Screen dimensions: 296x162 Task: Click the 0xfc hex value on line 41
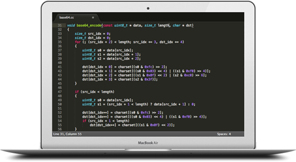point(148,67)
